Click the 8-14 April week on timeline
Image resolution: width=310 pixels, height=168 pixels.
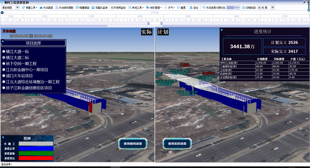coord(133,20)
